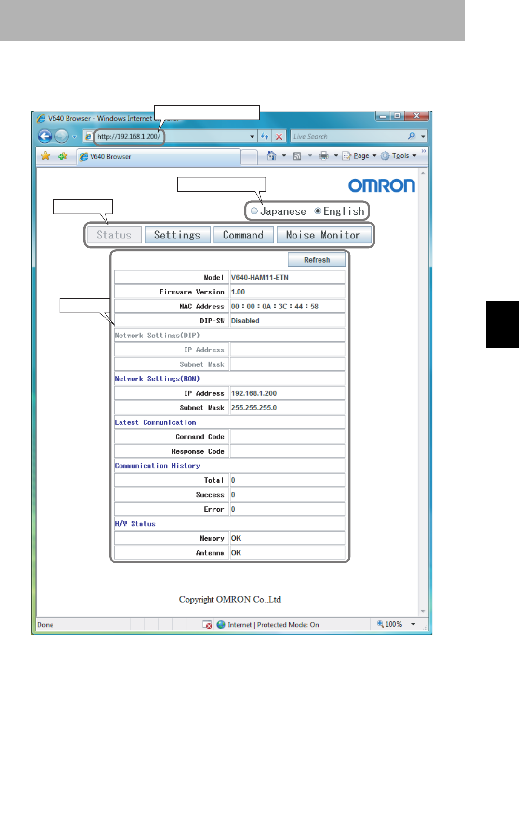
Task: Click the Home page icon
Action: point(271,155)
